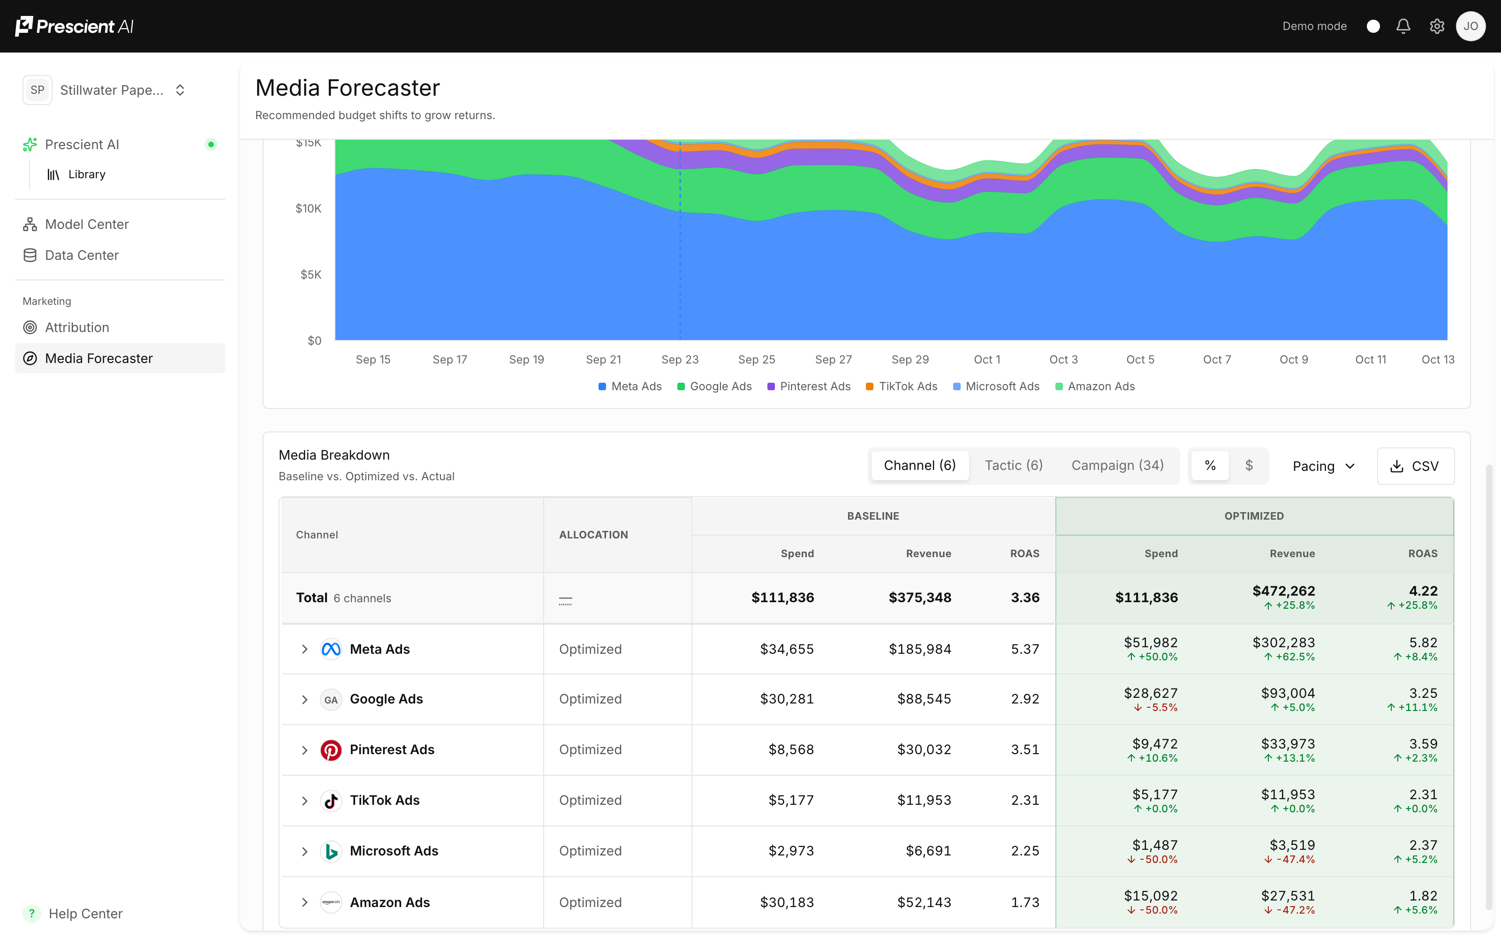The height and width of the screenshot is (938, 1501).
Task: Switch to the Campaign (34) tab
Action: click(1117, 465)
